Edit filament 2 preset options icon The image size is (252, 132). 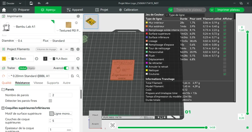point(78,59)
